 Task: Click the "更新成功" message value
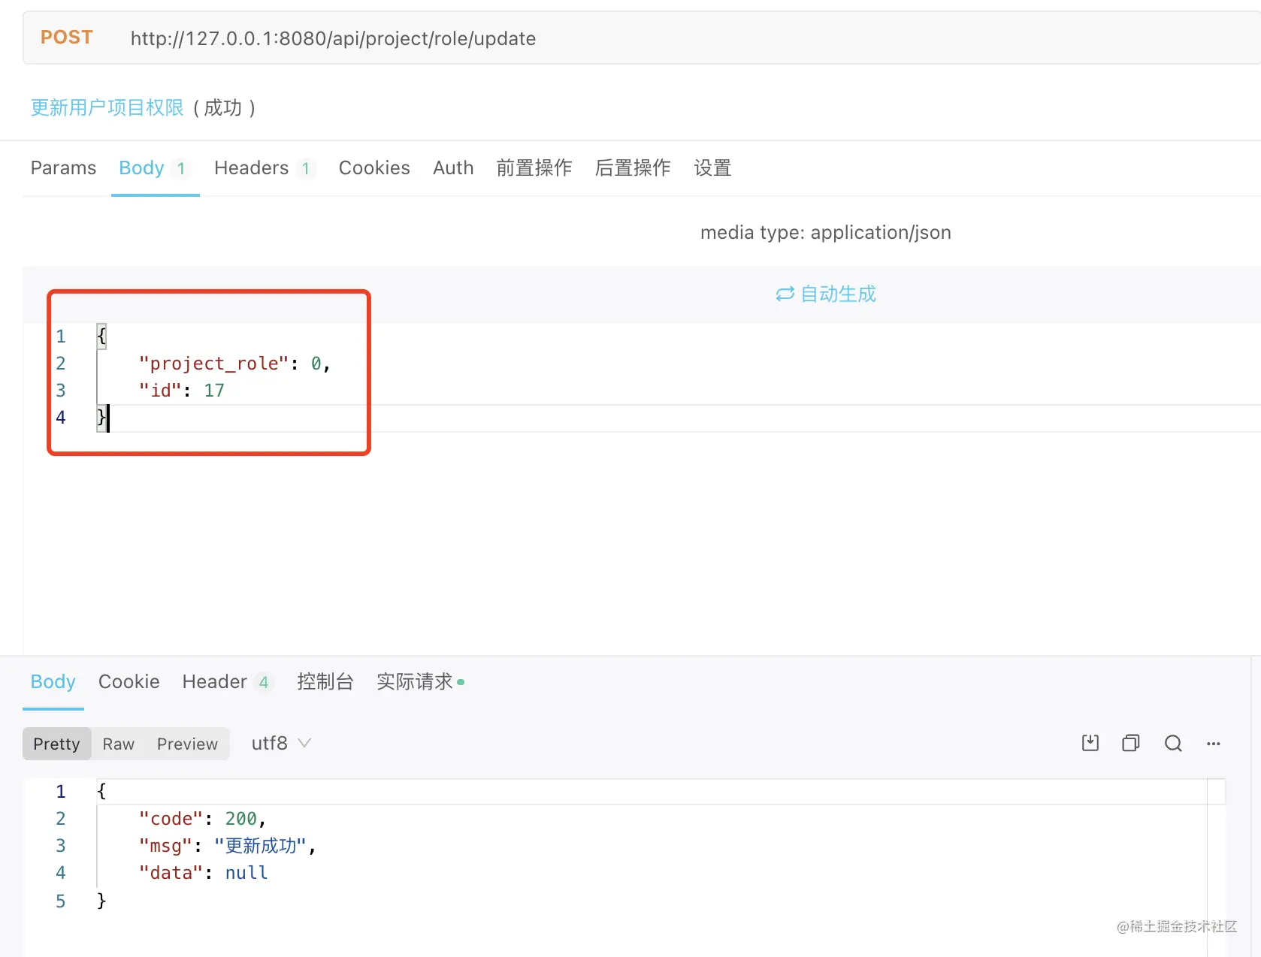(260, 846)
